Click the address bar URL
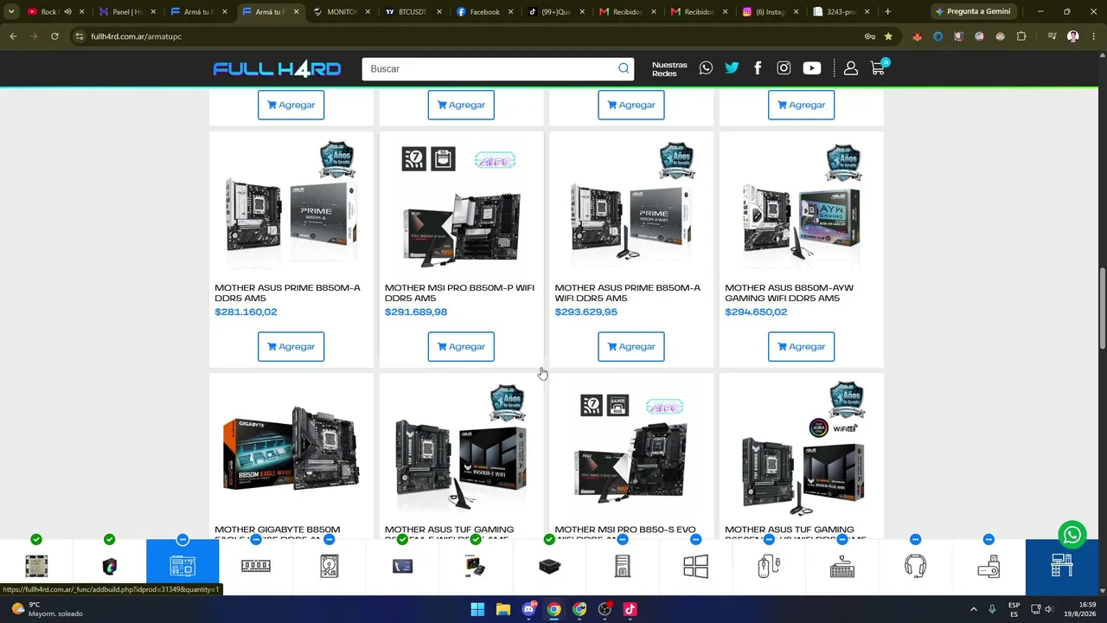The width and height of the screenshot is (1107, 623). [x=137, y=36]
